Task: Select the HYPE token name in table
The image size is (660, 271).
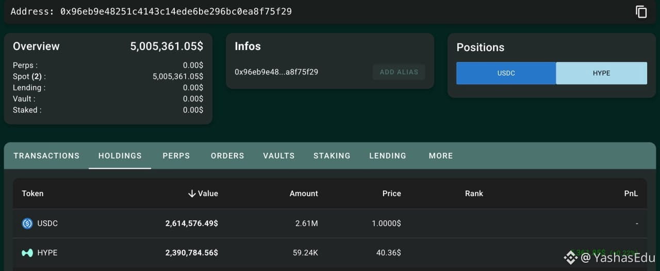Action: click(47, 253)
